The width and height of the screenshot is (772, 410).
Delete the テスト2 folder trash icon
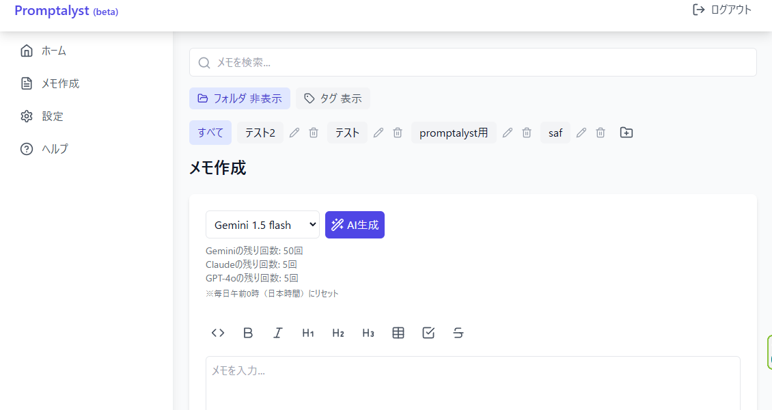(314, 133)
